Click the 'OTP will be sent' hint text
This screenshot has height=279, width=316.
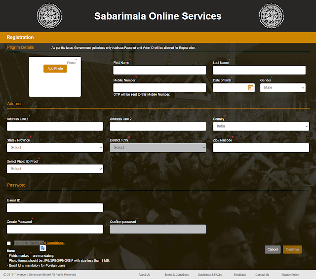[x=142, y=94]
